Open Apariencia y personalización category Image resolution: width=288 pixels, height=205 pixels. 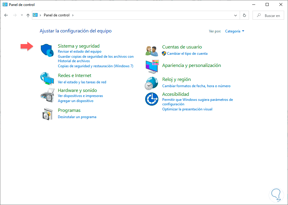pyautogui.click(x=191, y=65)
